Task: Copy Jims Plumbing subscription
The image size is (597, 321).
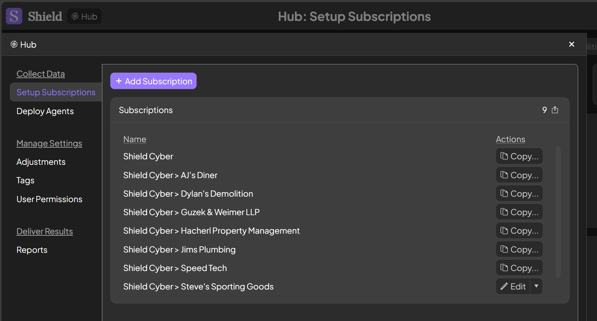Action: 519,249
